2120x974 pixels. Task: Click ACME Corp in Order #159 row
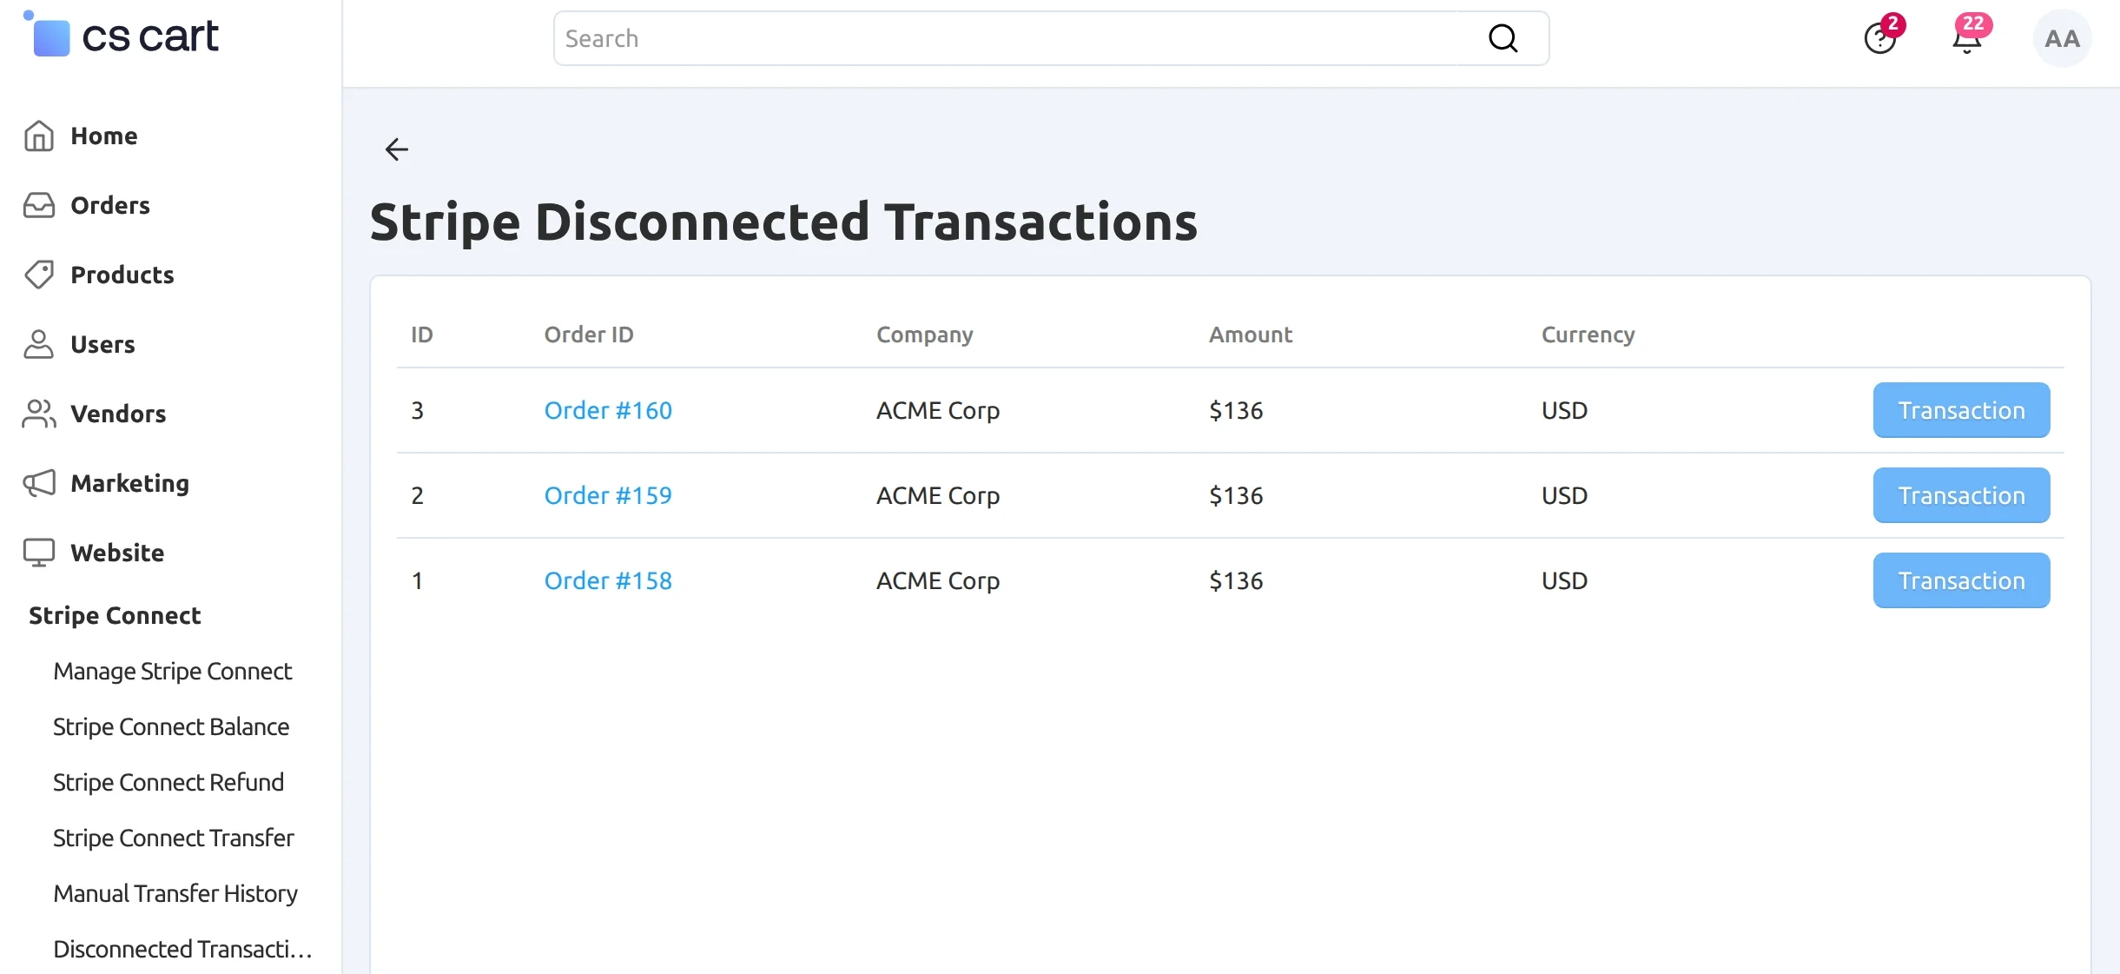click(938, 495)
